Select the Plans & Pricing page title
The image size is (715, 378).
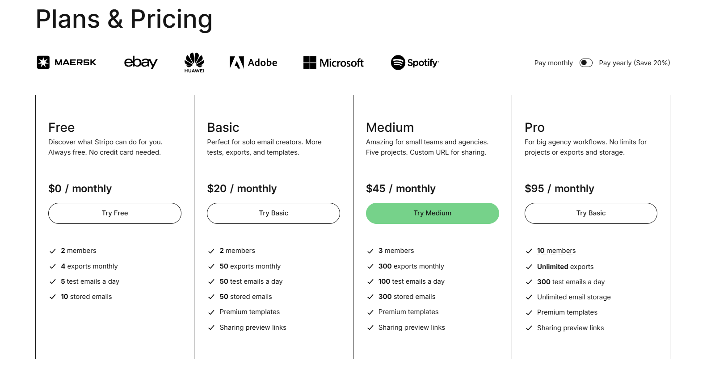pos(124,19)
